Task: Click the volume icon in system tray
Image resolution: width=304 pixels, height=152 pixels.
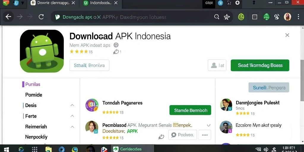Action: tap(266, 149)
